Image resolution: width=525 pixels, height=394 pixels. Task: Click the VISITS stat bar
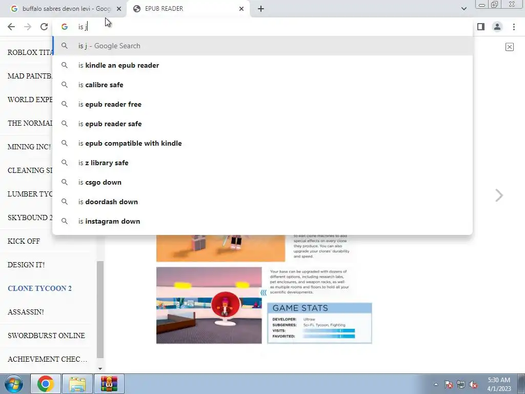coord(329,331)
